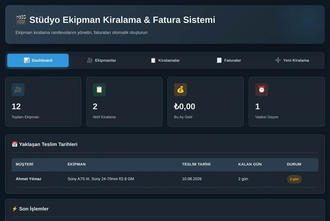Viewport: 330px width, 221px height.
Task: Click the KALAN GÜN column header
Action: click(x=250, y=164)
